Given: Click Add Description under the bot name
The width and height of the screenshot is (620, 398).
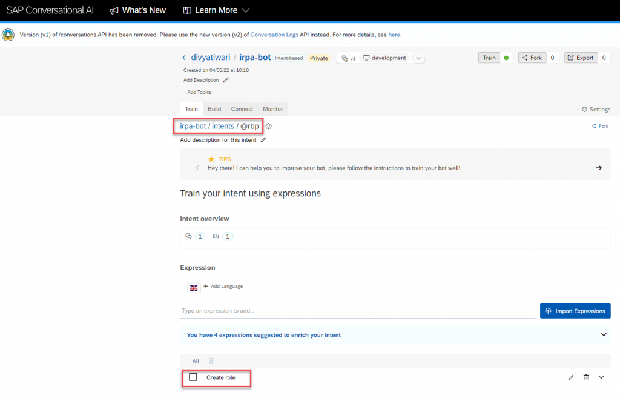Looking at the screenshot, I should tap(201, 80).
